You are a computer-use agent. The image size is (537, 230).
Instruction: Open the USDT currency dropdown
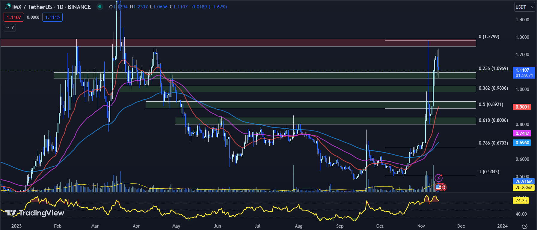pyautogui.click(x=525, y=7)
